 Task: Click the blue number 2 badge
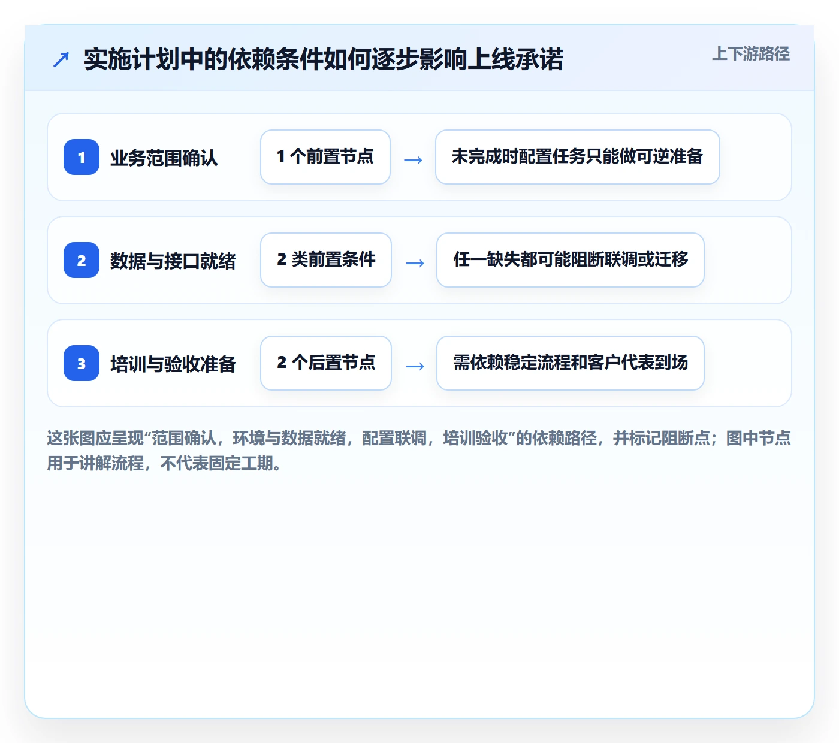coord(82,260)
